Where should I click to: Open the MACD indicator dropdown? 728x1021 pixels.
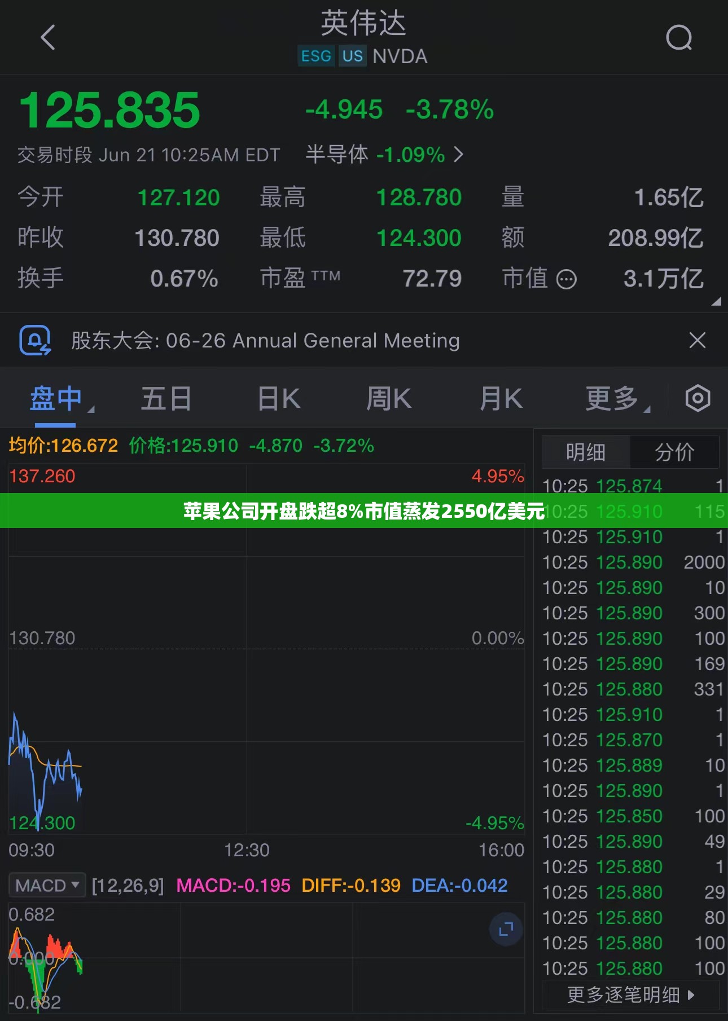point(47,885)
